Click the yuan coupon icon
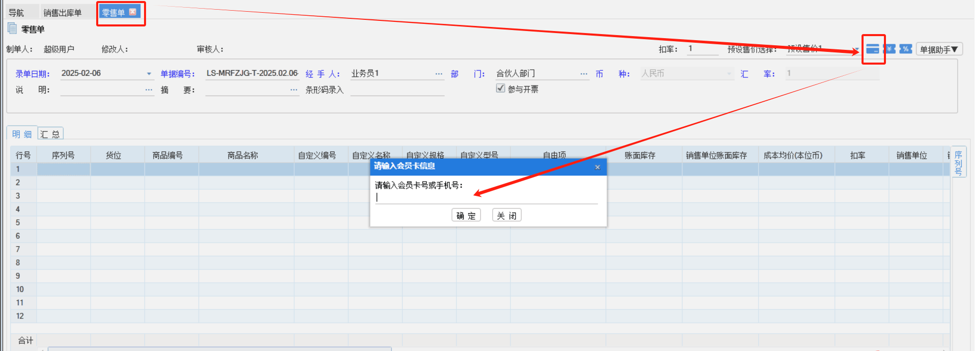Screen dimensions: 975x351 pos(890,49)
